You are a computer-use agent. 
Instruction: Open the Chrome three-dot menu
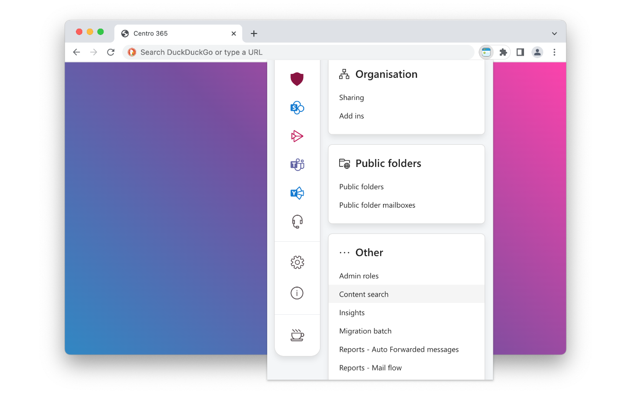[555, 52]
